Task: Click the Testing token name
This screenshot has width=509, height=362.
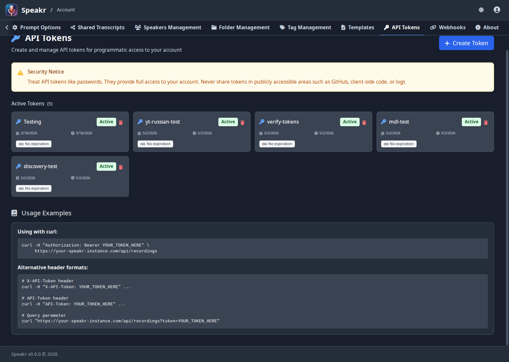Action: (x=33, y=122)
